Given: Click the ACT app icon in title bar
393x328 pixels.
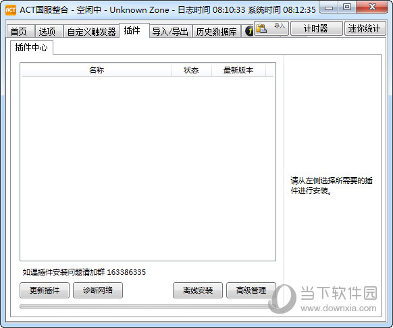Looking at the screenshot, I should pyautogui.click(x=11, y=10).
